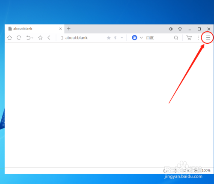
Task: Click the 100% zoom level in status bar
Action: [206, 170]
